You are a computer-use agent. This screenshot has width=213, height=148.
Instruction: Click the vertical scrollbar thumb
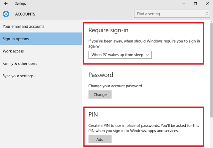[211, 70]
